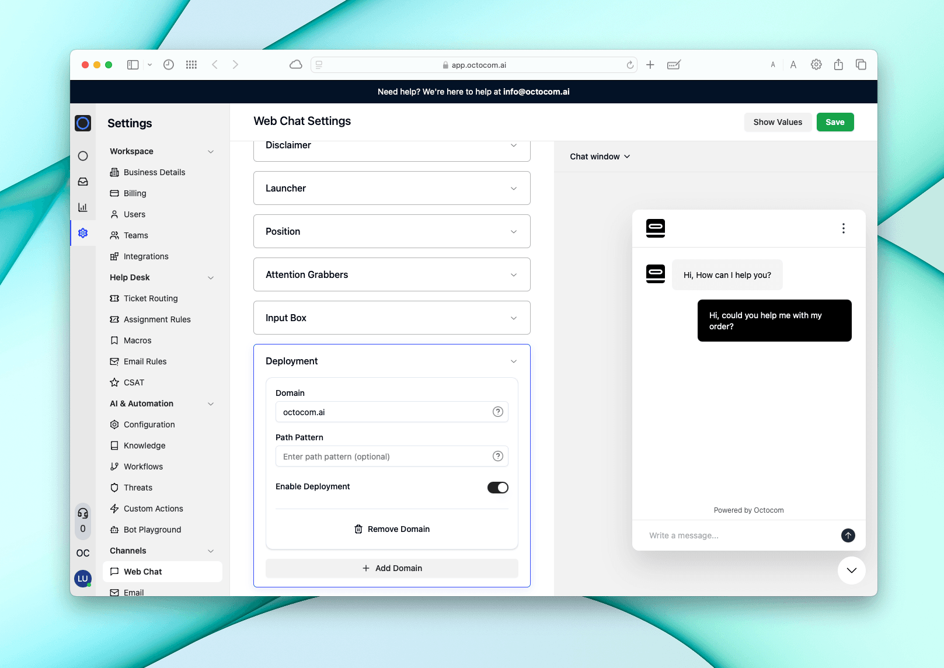Open the three-dot menu in the chat preview
Image resolution: width=944 pixels, height=668 pixels.
coord(843,228)
